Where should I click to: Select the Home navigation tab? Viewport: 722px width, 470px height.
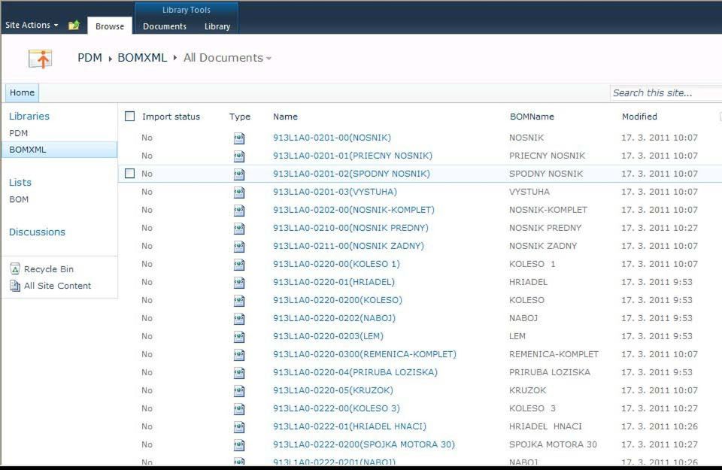(x=22, y=92)
